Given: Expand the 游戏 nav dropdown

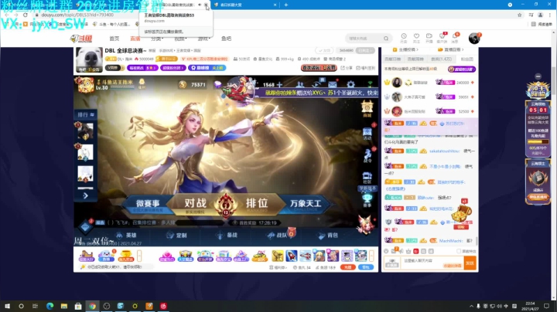Looking at the screenshot, I should pos(203,39).
